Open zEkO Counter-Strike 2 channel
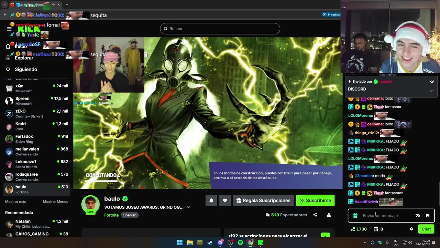Viewport: 440px width, 248px height. click(37, 114)
